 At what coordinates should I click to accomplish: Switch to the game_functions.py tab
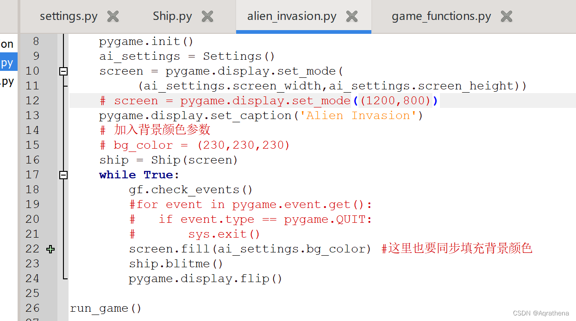click(x=441, y=16)
